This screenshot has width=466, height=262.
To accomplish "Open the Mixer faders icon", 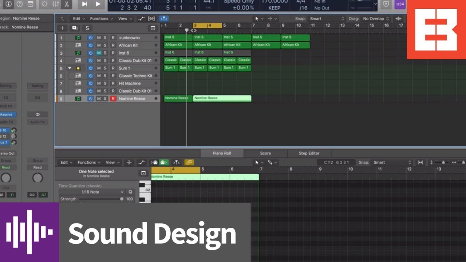I will [x=55, y=4].
